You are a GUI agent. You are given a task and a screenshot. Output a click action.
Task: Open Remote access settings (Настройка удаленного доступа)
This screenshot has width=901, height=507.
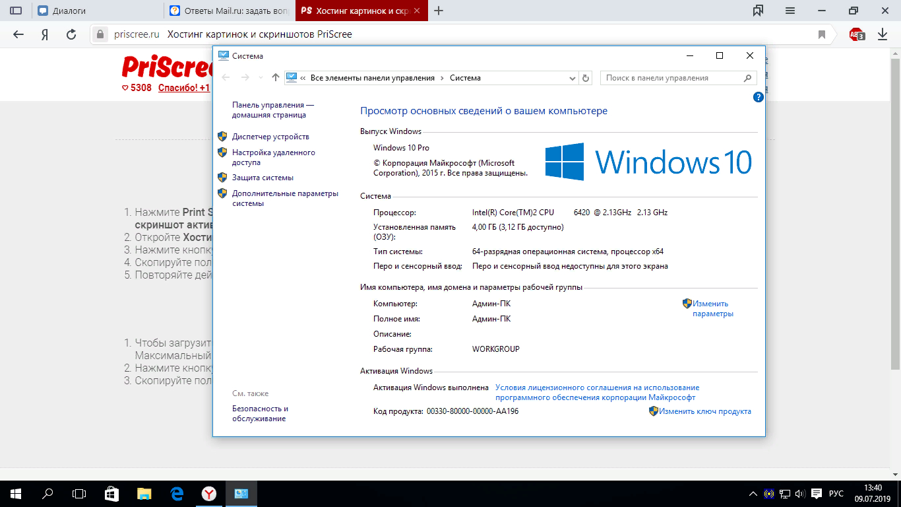(274, 157)
